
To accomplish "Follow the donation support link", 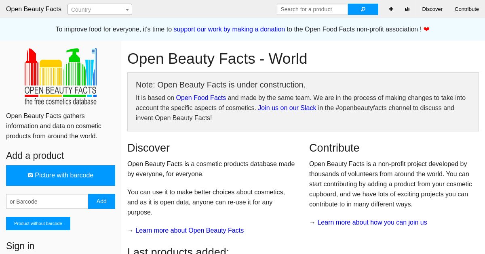I will point(229,29).
